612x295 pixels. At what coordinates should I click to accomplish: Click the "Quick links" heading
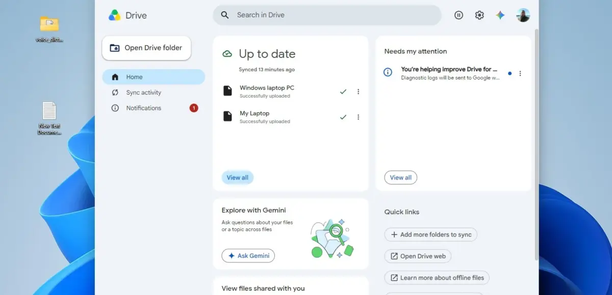point(402,212)
